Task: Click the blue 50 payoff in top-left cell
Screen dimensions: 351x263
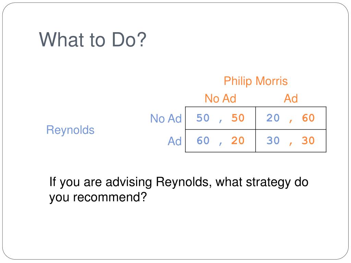Action: [x=203, y=118]
